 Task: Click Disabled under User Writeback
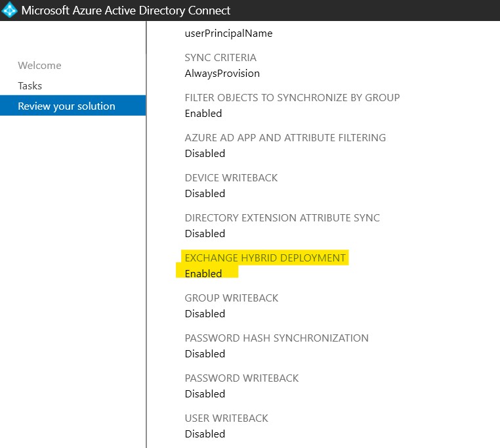click(x=205, y=434)
